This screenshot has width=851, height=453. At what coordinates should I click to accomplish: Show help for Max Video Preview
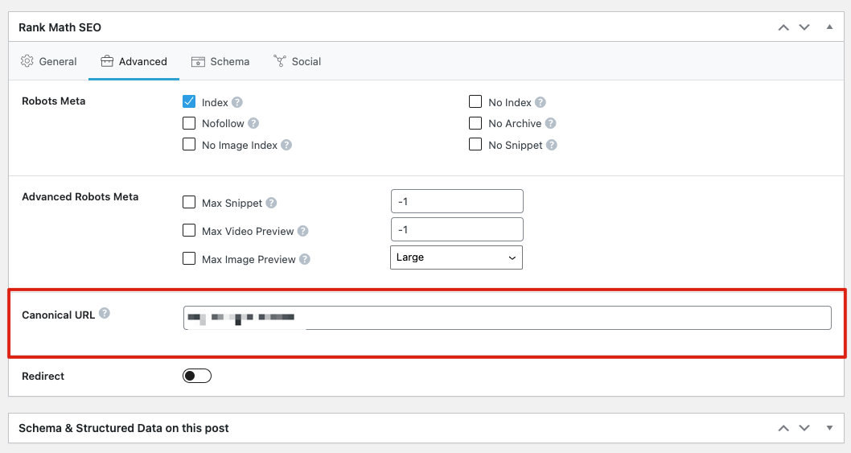(303, 231)
